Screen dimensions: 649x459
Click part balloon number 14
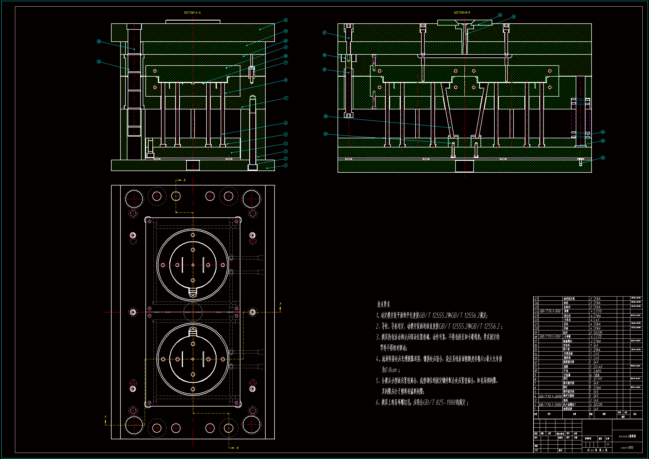tap(286, 20)
